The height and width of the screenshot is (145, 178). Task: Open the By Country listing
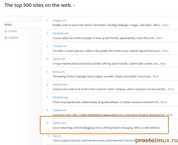click(x=10, y=31)
